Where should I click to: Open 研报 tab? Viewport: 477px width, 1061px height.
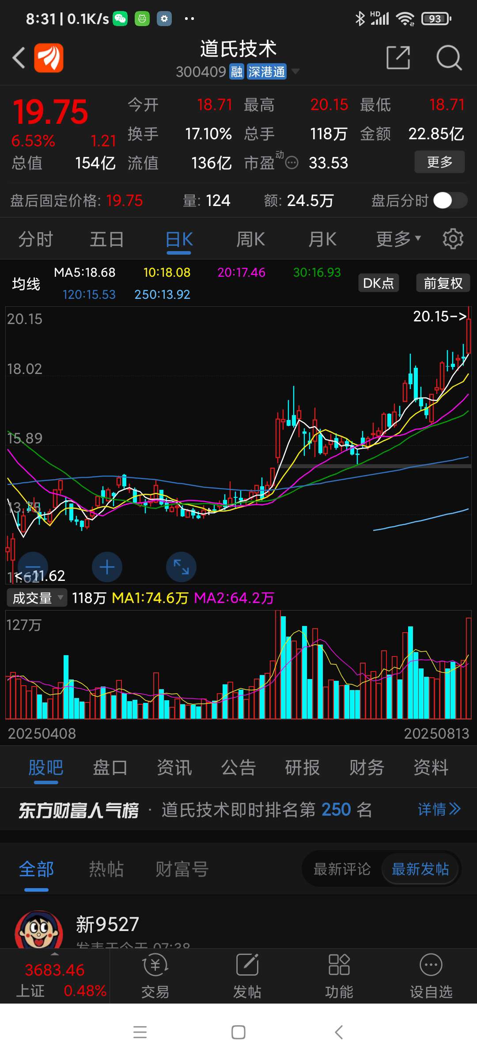(x=303, y=767)
